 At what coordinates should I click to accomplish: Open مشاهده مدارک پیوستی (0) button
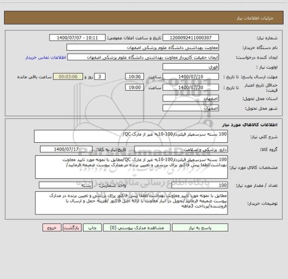pyautogui.click(x=136, y=227)
